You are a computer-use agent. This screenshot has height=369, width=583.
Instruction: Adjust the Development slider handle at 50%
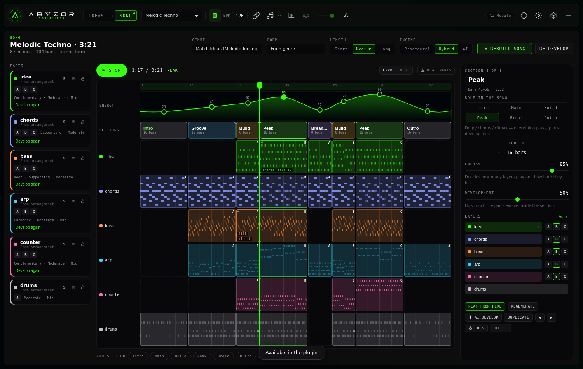517,199
